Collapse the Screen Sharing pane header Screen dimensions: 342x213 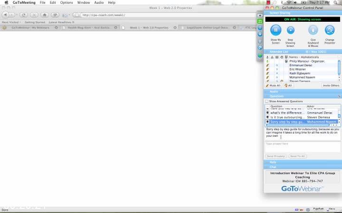tap(303, 13)
